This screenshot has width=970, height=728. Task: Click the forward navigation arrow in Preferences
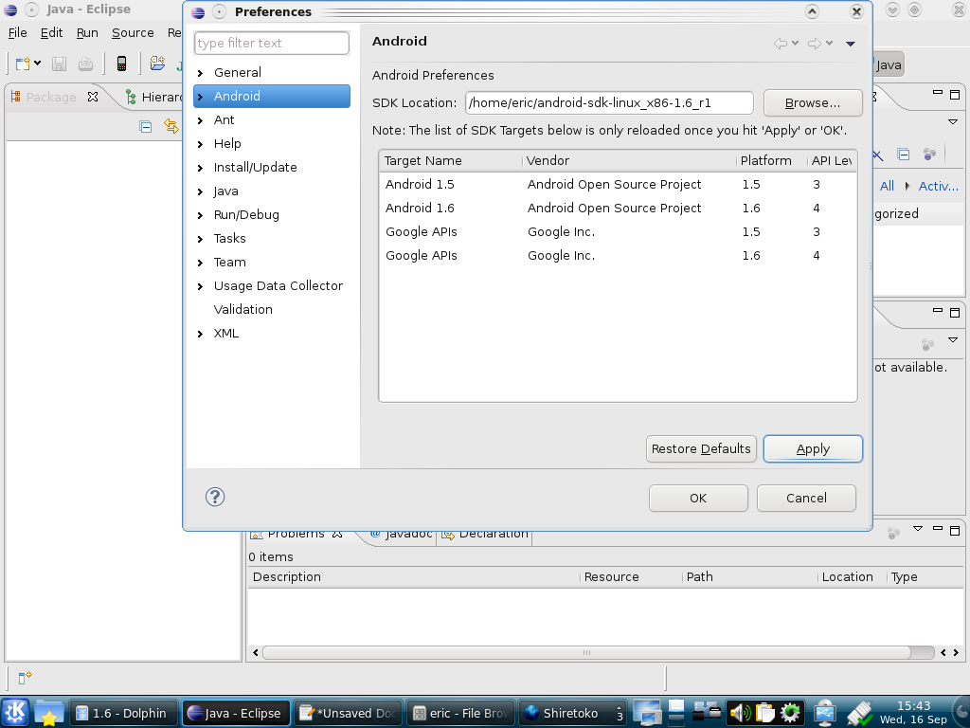coord(815,44)
